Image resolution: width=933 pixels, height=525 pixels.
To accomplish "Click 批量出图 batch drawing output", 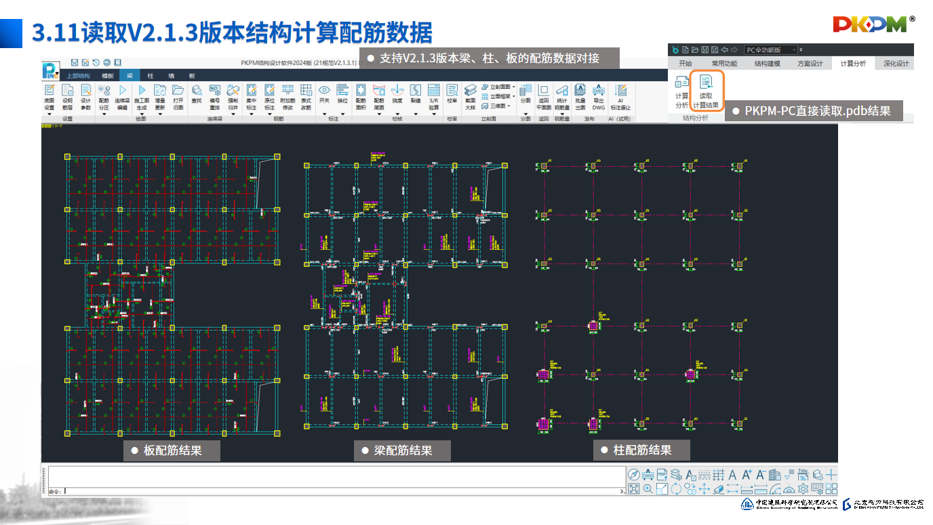I will click(x=580, y=97).
